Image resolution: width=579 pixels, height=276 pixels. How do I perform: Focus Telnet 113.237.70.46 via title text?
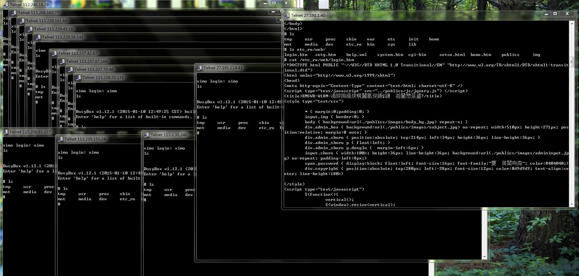[94, 69]
